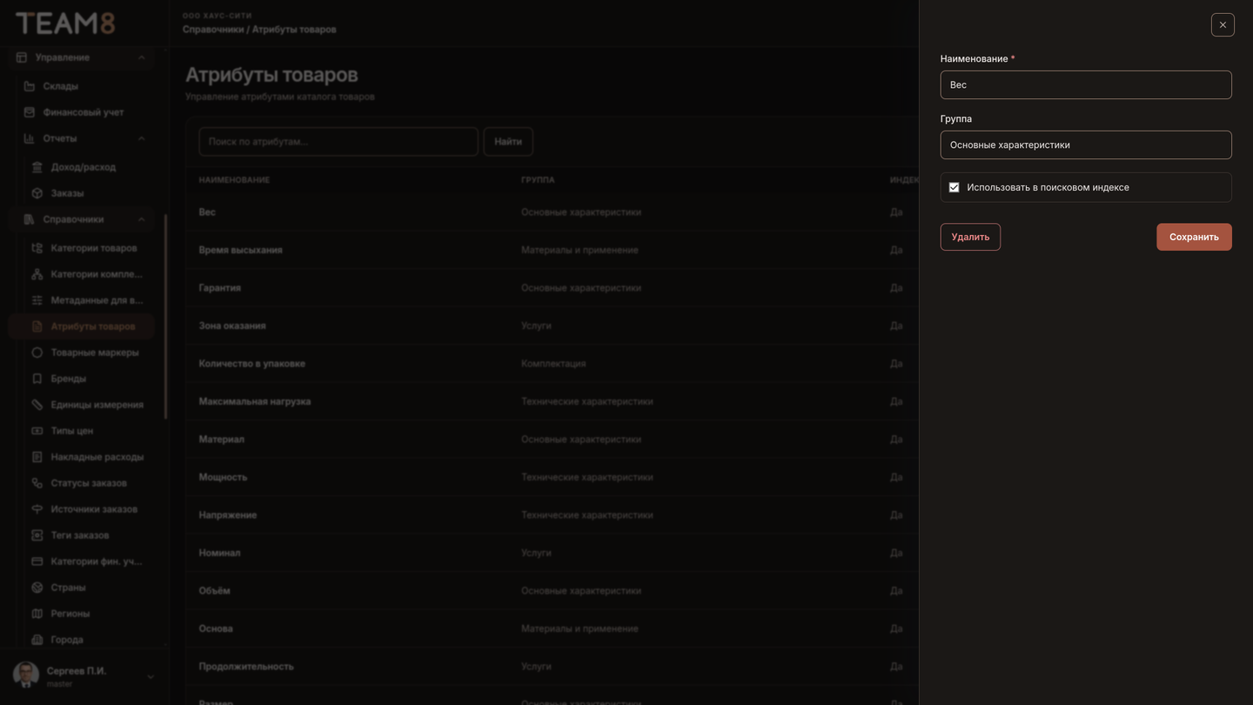
Task: Click the Заказы box icon
Action: [37, 193]
